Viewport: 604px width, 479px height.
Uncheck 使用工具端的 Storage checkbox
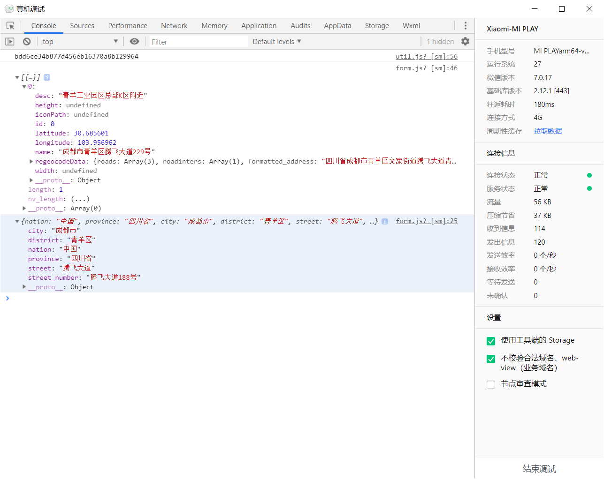click(491, 341)
